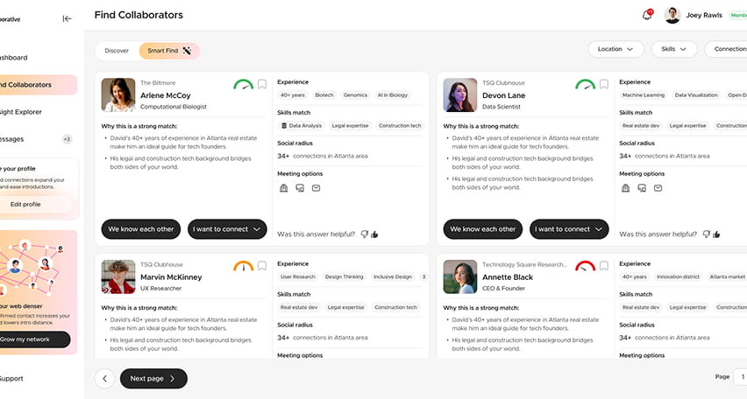
Task: Click Annette Black's red match gauge
Action: pos(586,266)
